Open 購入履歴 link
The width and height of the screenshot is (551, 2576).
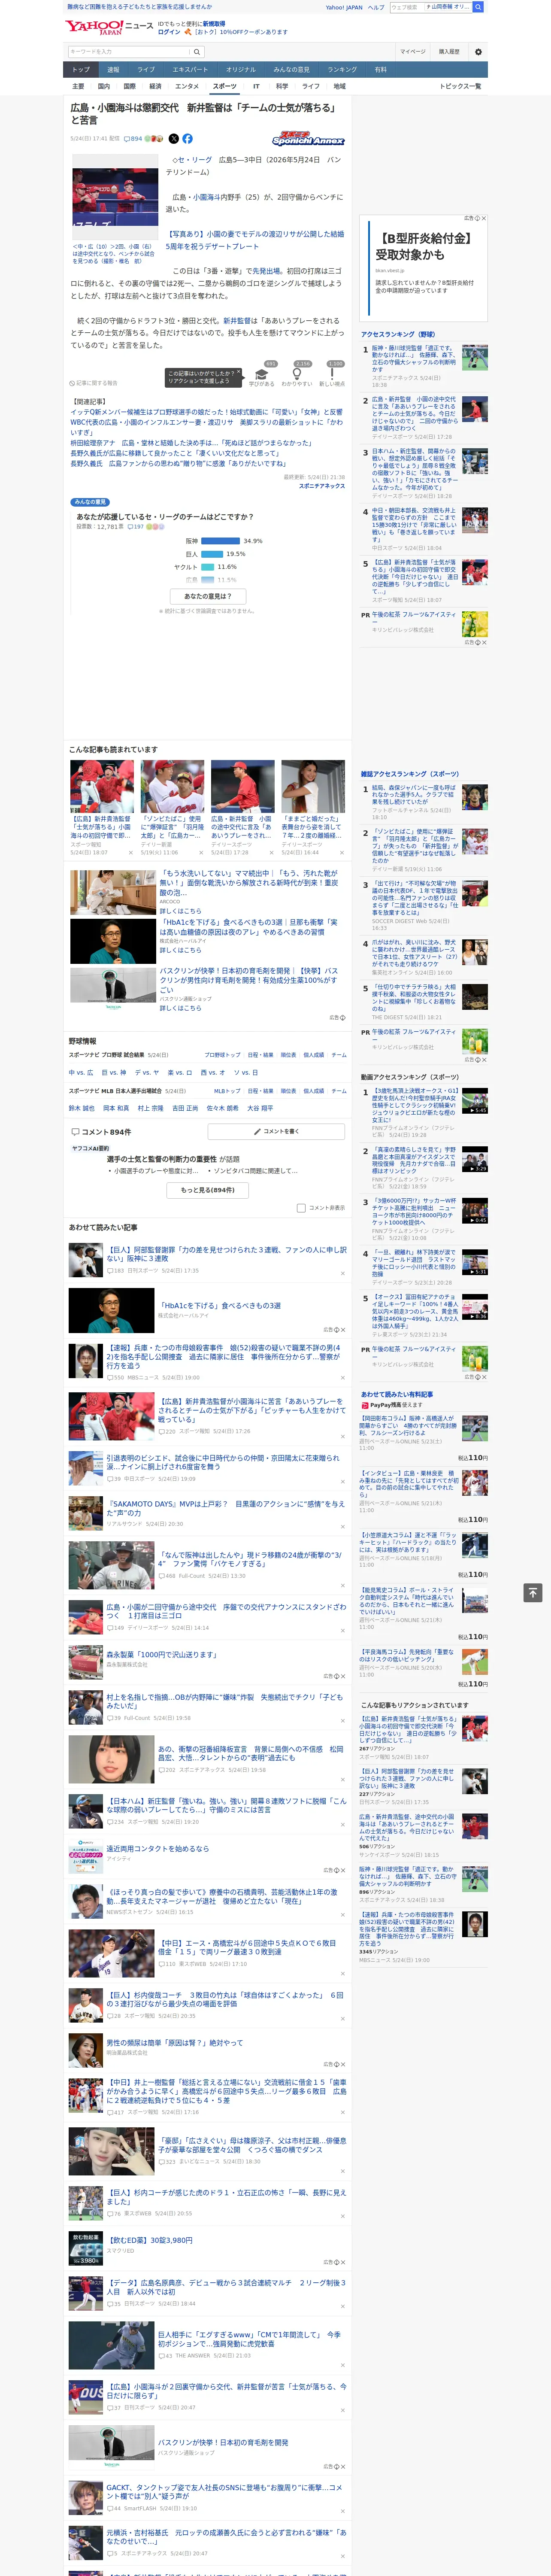(x=449, y=52)
